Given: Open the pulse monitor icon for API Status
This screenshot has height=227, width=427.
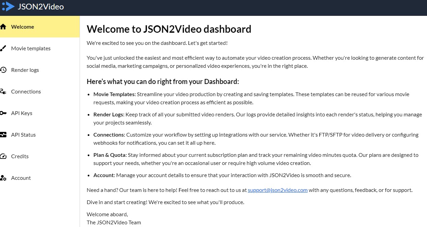Looking at the screenshot, I should pos(3,135).
